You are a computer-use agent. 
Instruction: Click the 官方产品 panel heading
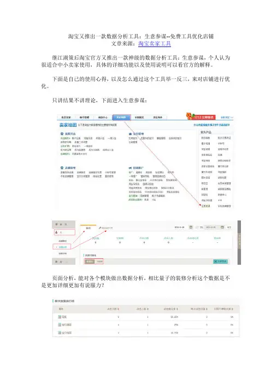(206, 132)
